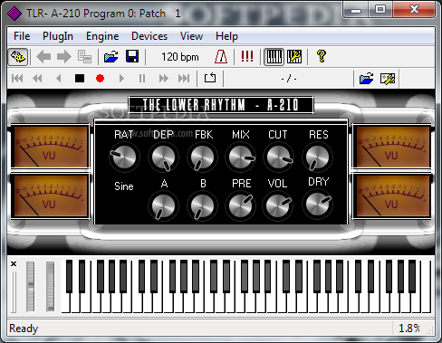
Task: Click the A knob
Action: click(x=163, y=206)
